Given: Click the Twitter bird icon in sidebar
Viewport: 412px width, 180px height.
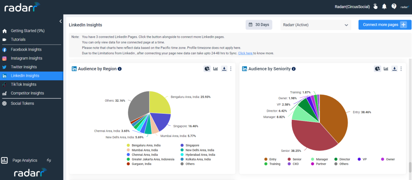Looking at the screenshot, I should tap(4, 67).
